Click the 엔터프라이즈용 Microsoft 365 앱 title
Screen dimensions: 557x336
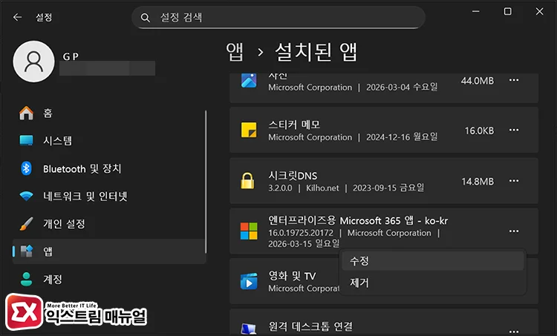click(x=358, y=221)
